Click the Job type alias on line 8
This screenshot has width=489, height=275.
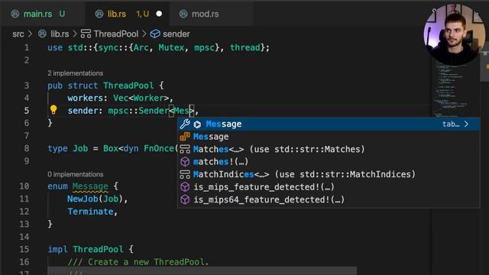80,148
